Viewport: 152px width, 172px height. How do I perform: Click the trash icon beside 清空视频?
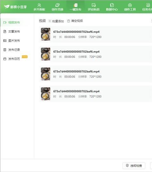click(x=68, y=21)
